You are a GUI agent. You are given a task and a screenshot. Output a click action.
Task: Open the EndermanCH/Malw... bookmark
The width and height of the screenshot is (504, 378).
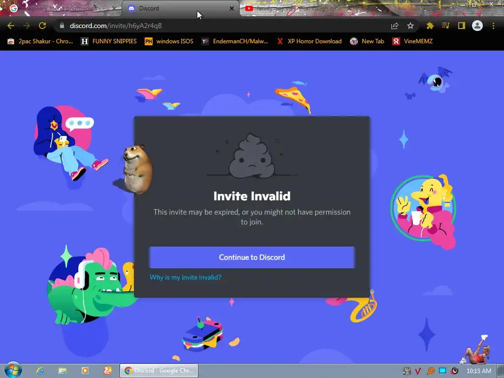235,41
